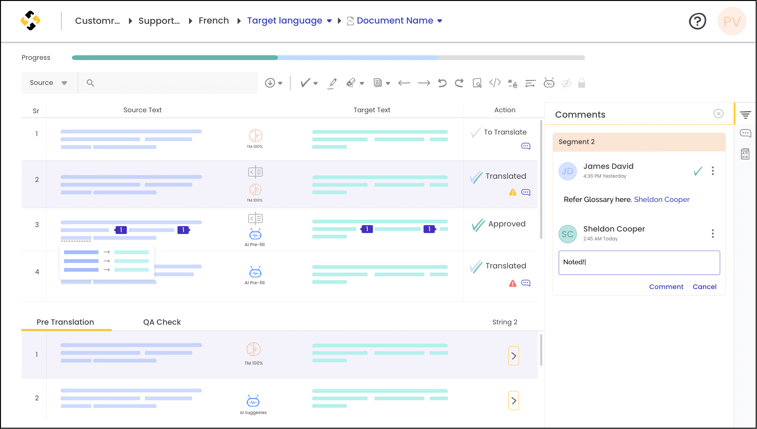Click the TM 100% match icon on segment 1
757x429 pixels.
coord(254,136)
